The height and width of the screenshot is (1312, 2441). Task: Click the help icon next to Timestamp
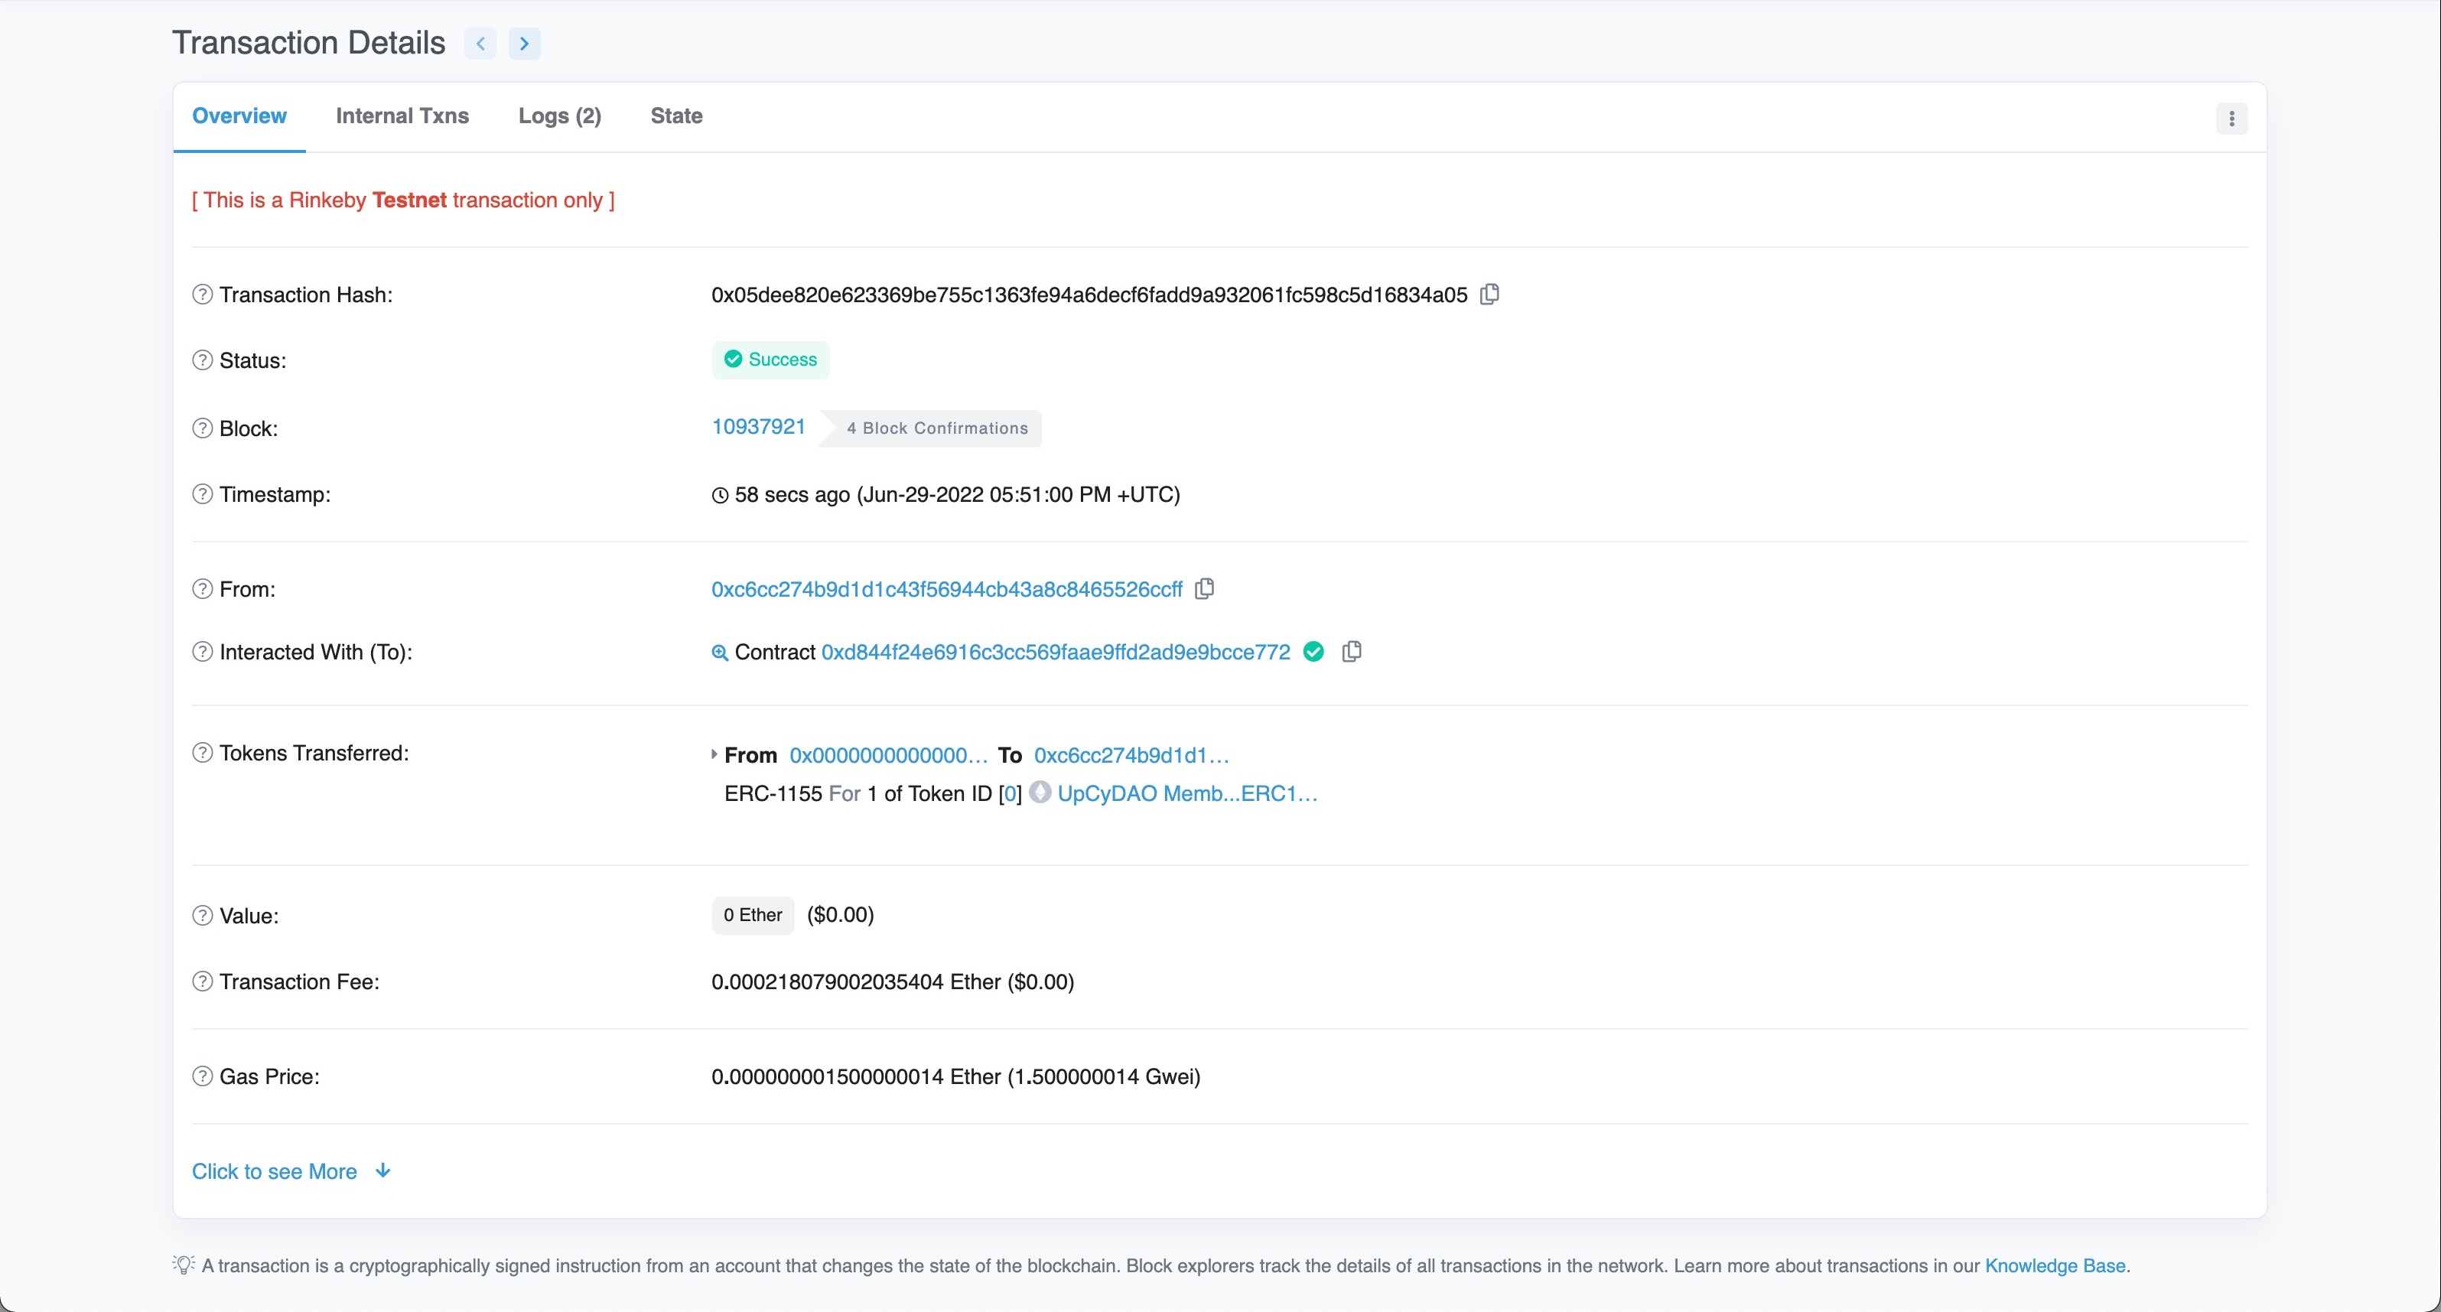click(202, 494)
